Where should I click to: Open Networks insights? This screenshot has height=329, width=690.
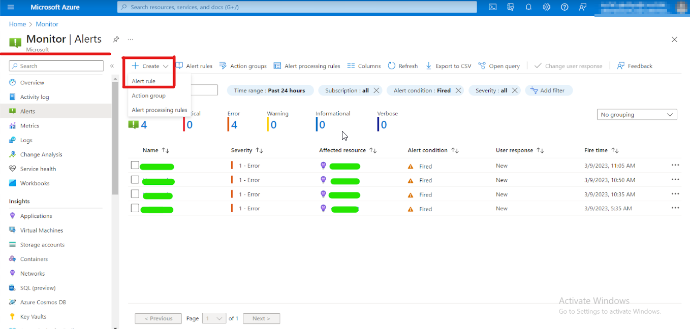point(33,273)
